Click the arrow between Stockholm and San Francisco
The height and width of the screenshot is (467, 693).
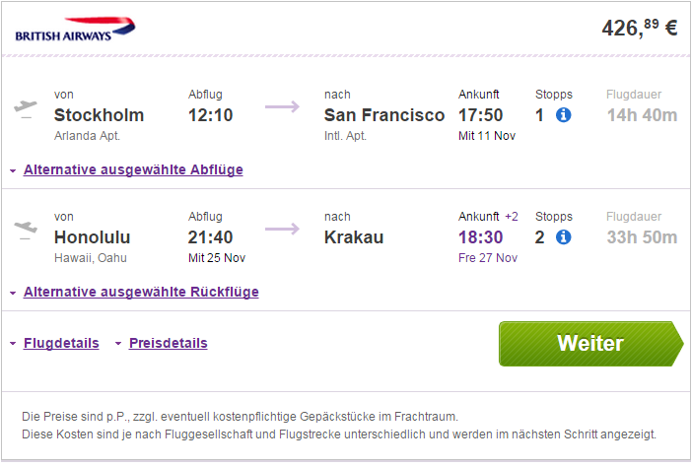tap(282, 106)
